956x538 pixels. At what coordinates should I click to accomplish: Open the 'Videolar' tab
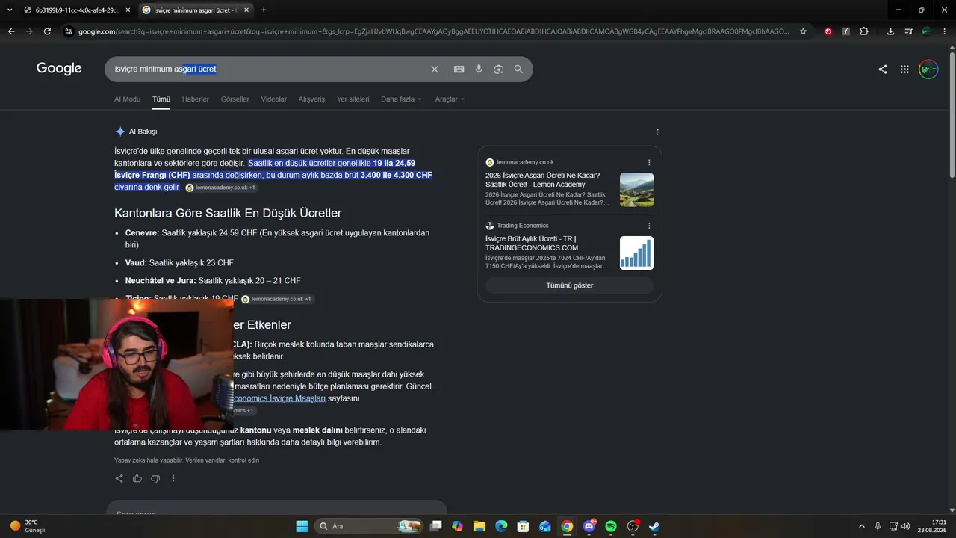(x=274, y=99)
